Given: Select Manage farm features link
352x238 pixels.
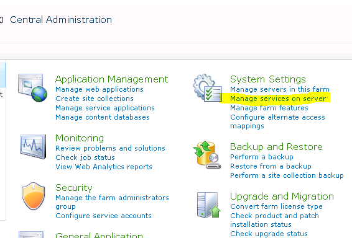Looking at the screenshot, I should click(269, 108).
